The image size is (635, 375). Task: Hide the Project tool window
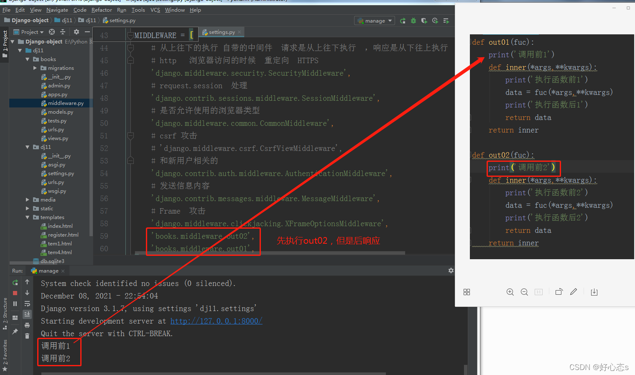click(87, 32)
